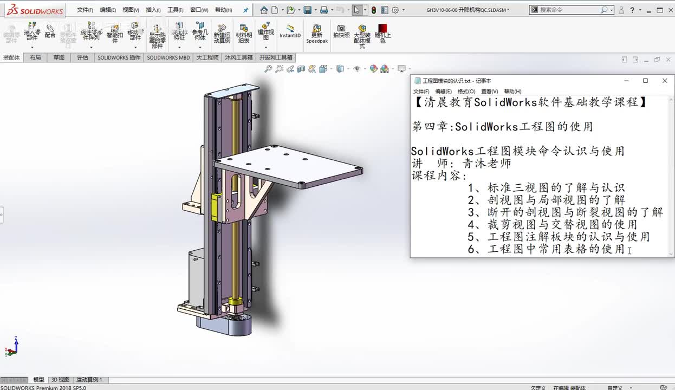This screenshot has width=675, height=390.
Task: Select the Mate (配合) tool
Action: tap(50, 31)
